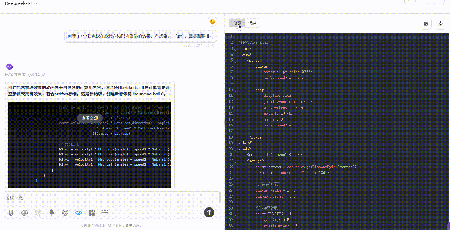Collapse the fold arrow at line 5 style
The width and height of the screenshot is (450, 230).
[x=235, y=61]
